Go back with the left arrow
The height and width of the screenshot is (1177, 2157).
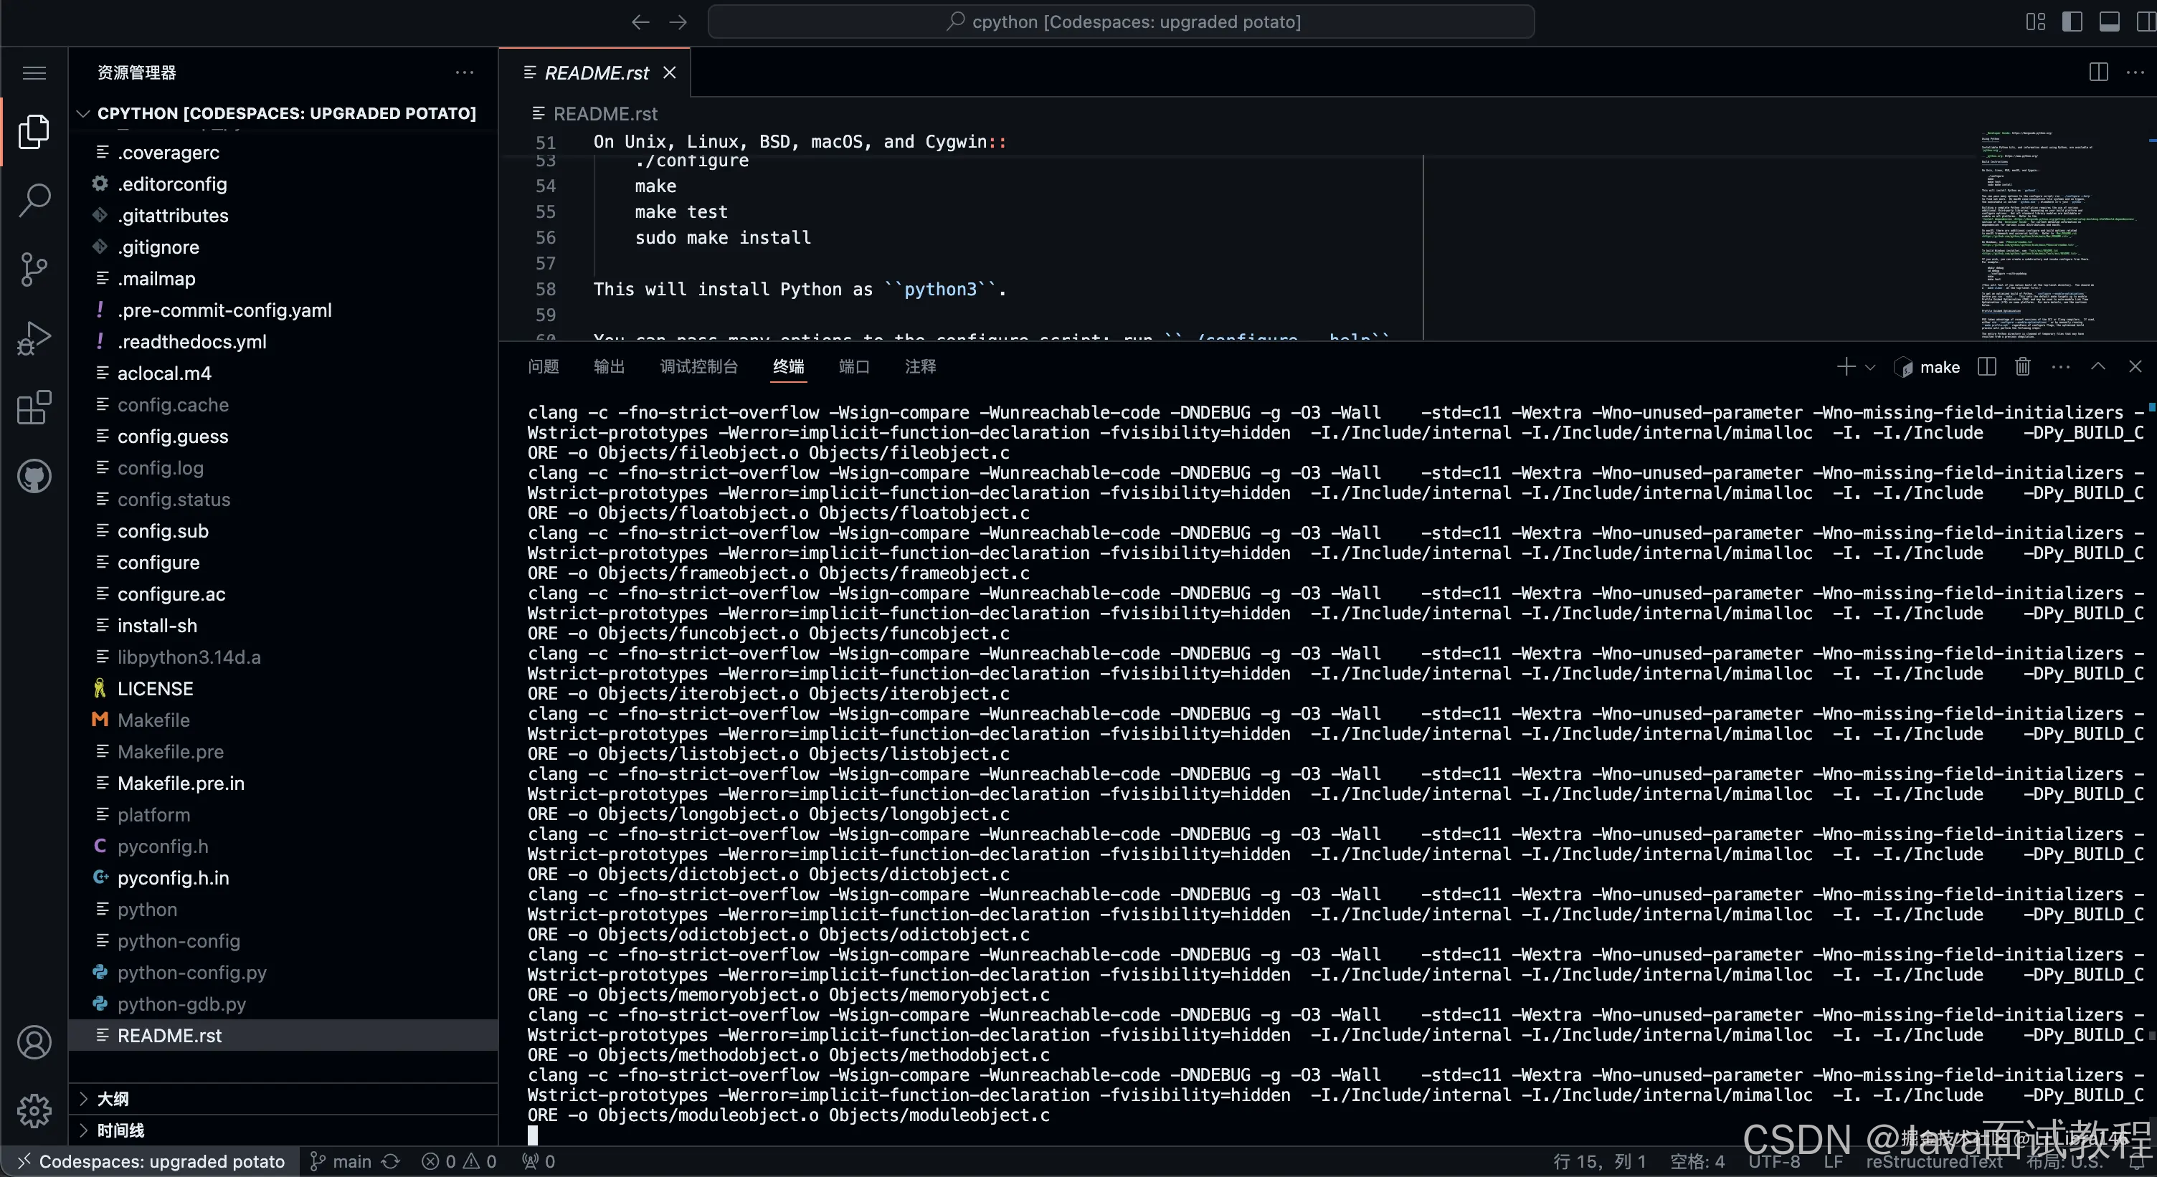tap(640, 22)
